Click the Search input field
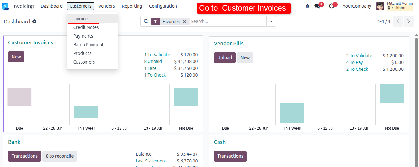 227,21
